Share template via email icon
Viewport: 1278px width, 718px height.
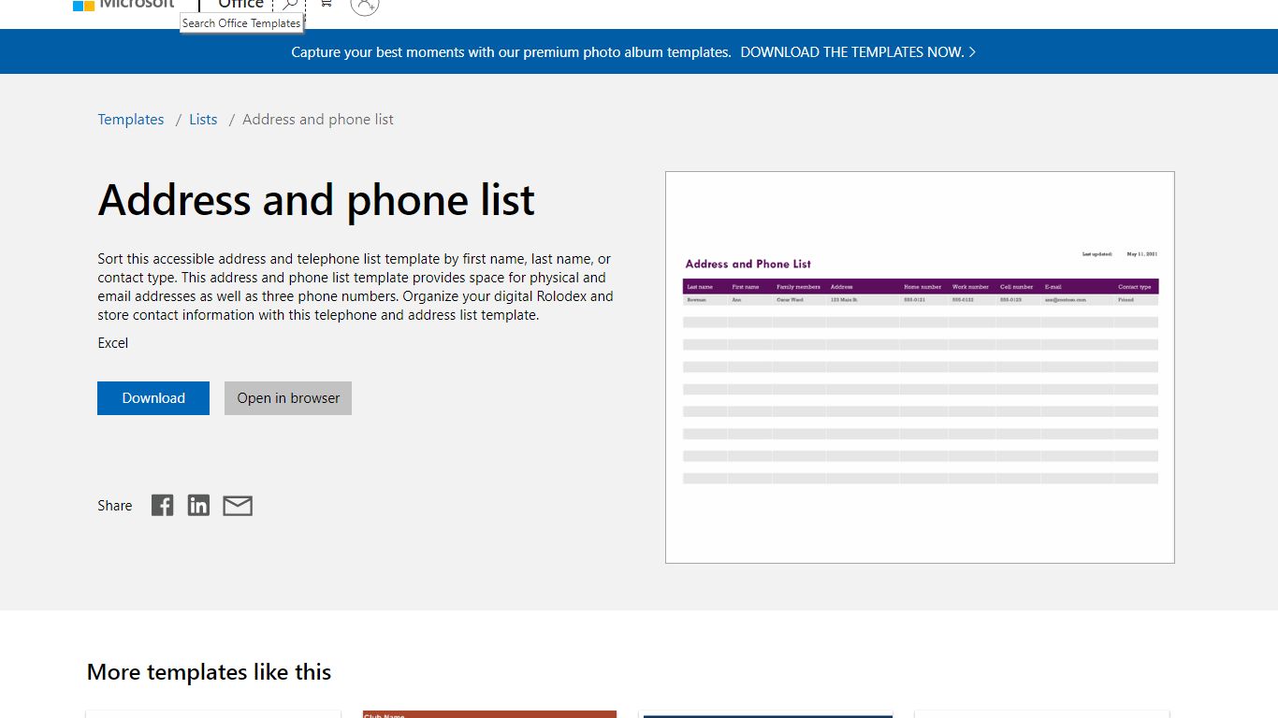coord(238,506)
